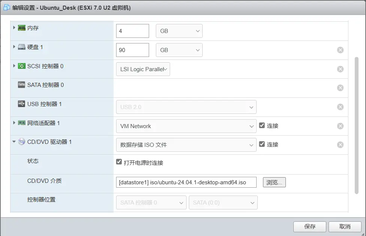Remove CD/DVD 驱动器 1 via X icon
This screenshot has height=236, width=366.
[x=340, y=145]
